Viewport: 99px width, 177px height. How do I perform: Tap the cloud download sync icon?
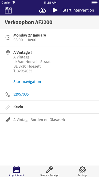click(42, 10)
